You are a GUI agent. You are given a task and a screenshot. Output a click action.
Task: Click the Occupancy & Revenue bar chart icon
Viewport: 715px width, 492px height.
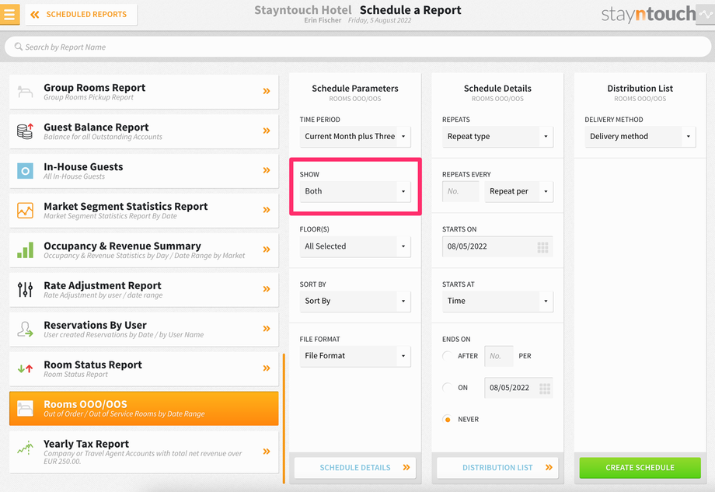point(25,249)
